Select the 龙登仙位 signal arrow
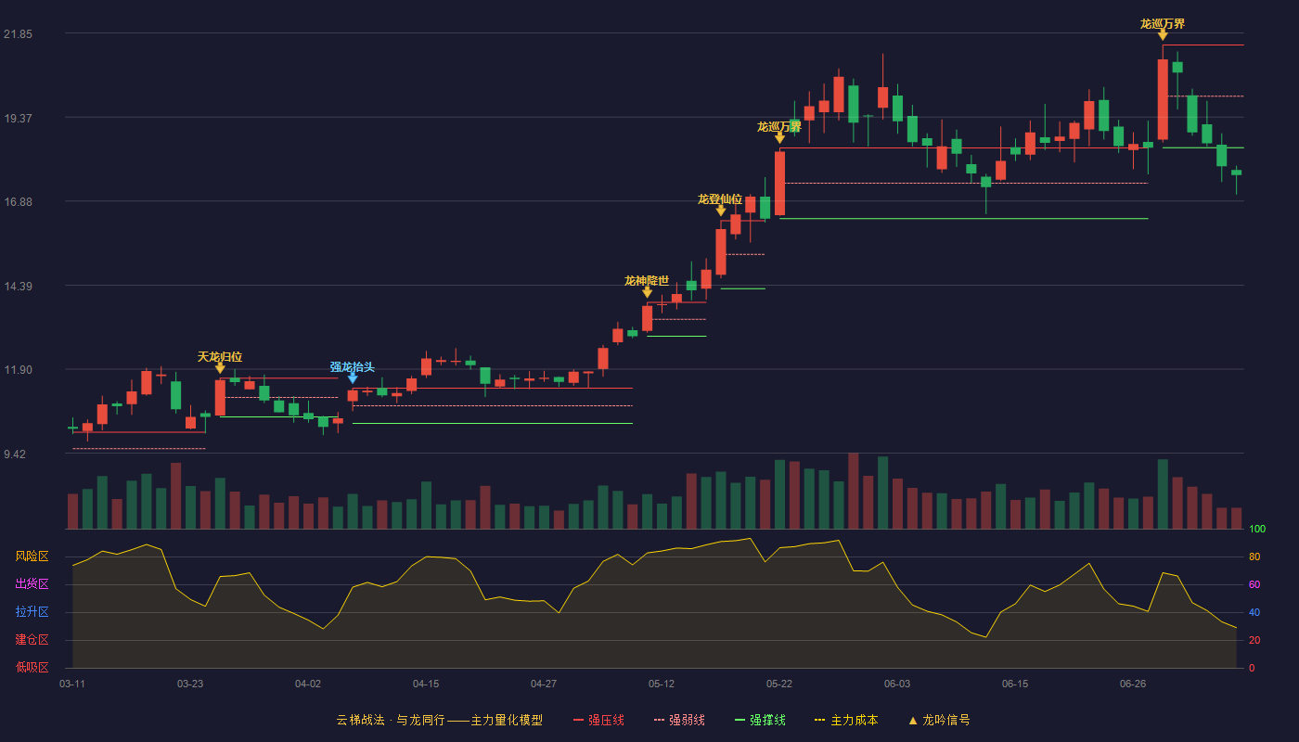This screenshot has height=742, width=1299. click(x=721, y=211)
